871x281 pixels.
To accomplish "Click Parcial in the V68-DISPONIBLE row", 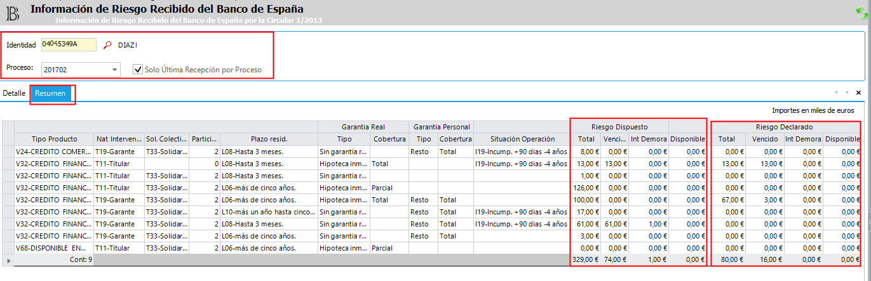I will (390, 248).
